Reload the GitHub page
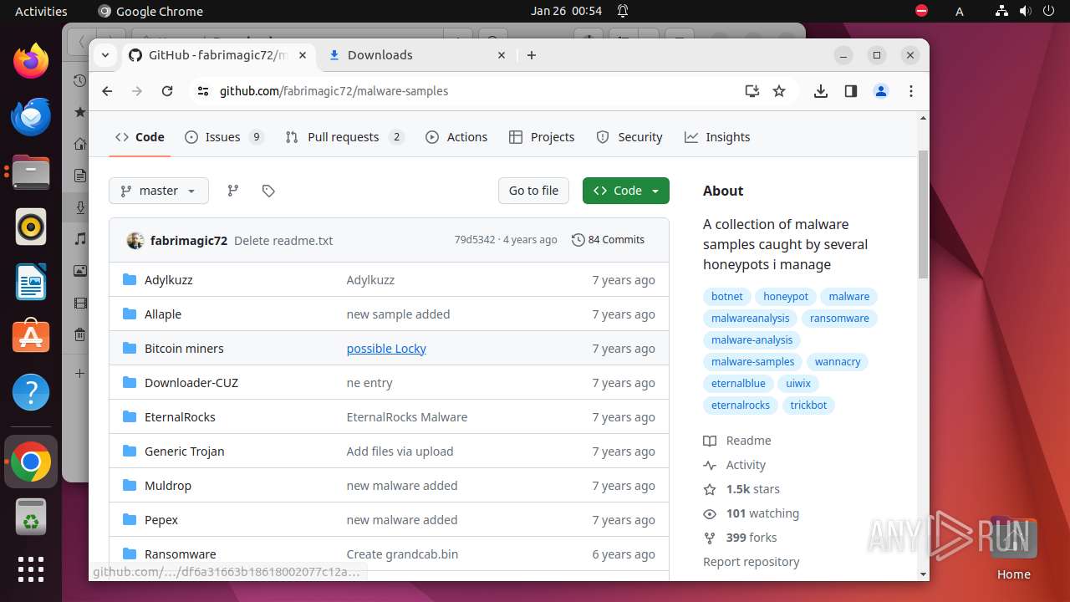 tap(167, 91)
